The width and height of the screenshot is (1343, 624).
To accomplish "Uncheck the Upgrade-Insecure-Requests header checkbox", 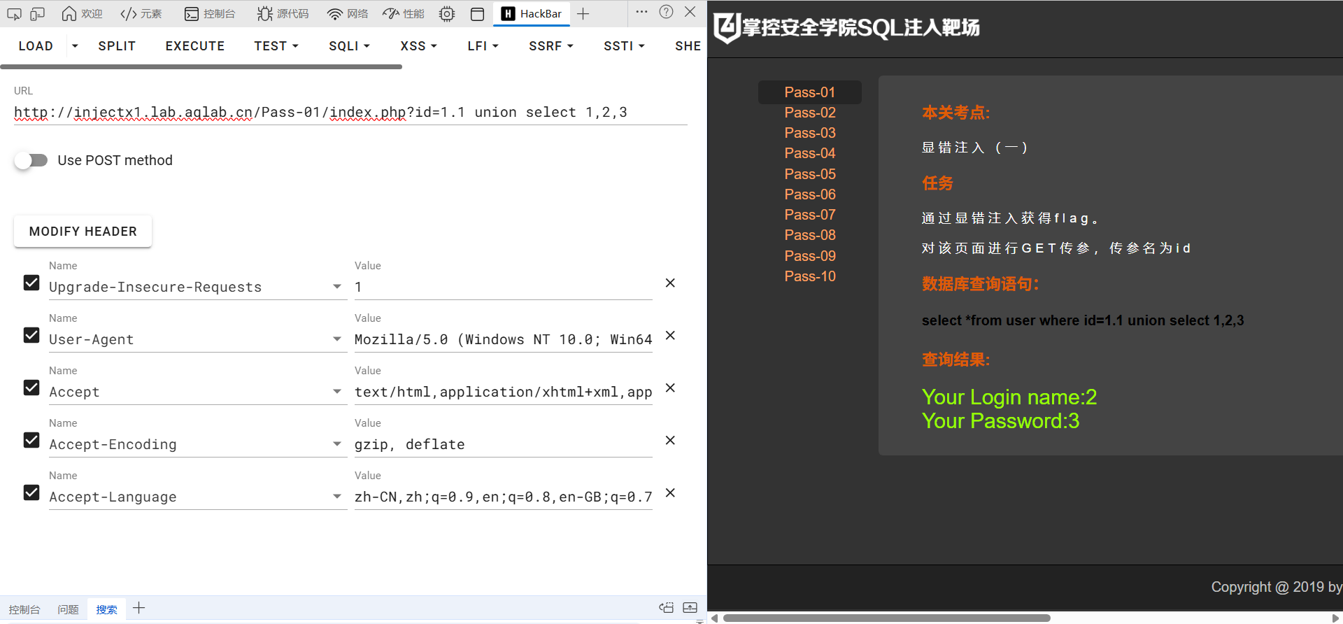I will [x=31, y=283].
